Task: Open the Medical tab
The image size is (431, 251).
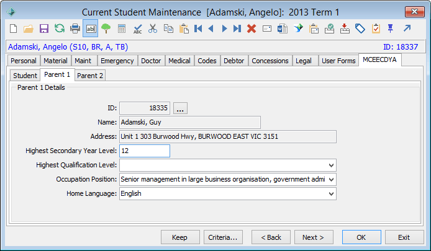Action: coord(179,61)
